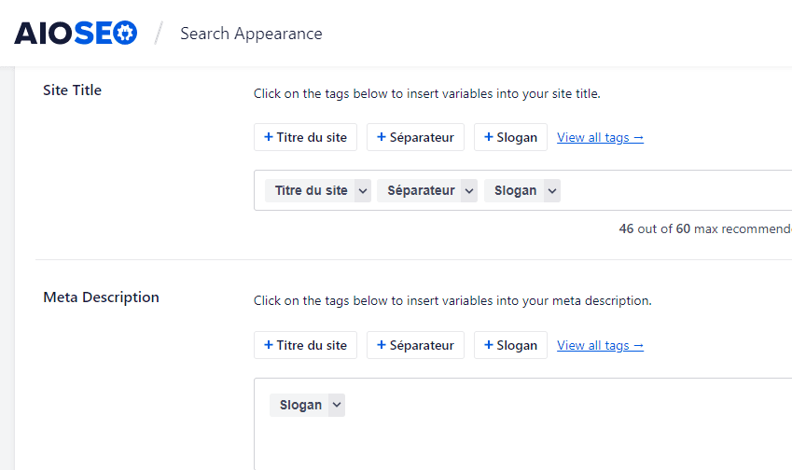The image size is (792, 470).
Task: Add Titre du site tag to site title
Action: coord(306,137)
